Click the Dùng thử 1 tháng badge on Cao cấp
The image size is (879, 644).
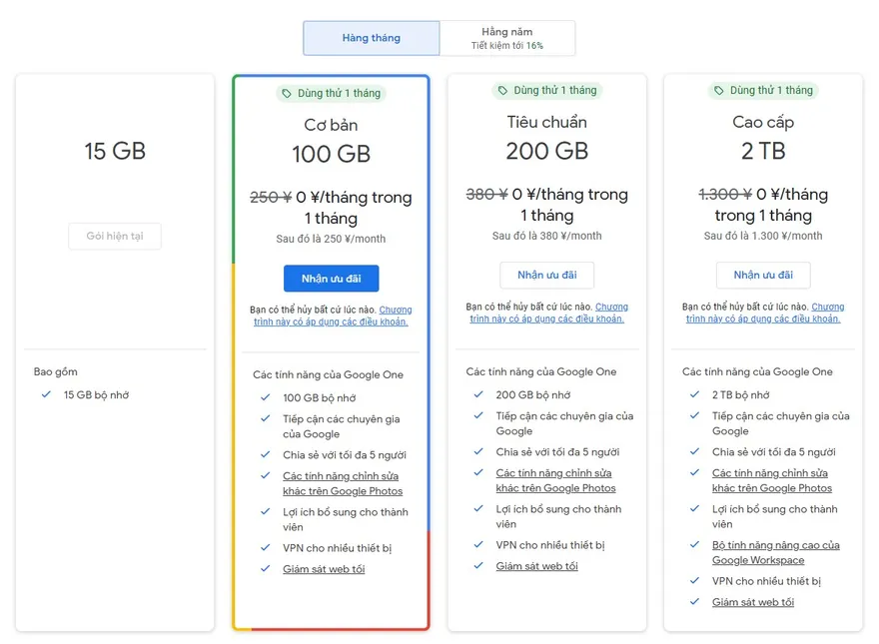763,90
